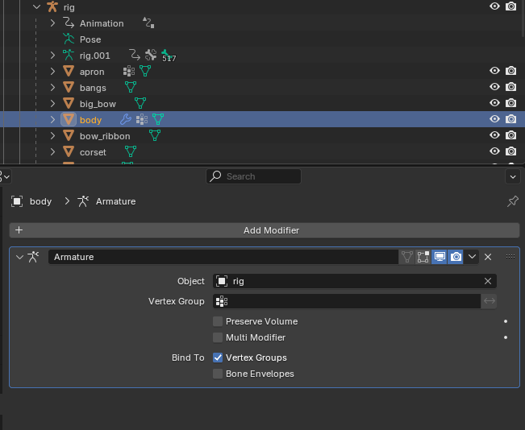525x430 pixels.
Task: Click bow_ribbon mesh object icon
Action: 69,135
